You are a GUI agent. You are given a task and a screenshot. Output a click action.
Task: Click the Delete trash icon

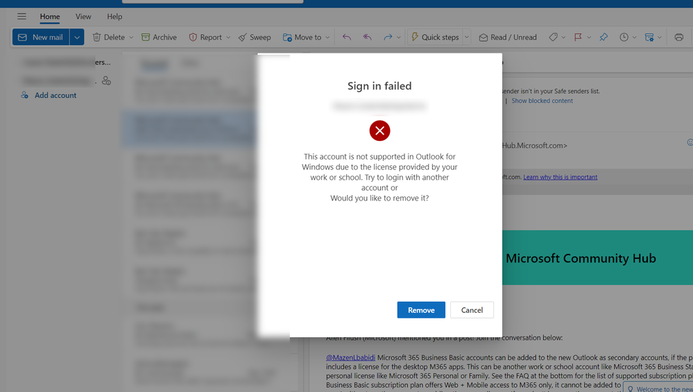click(x=97, y=37)
